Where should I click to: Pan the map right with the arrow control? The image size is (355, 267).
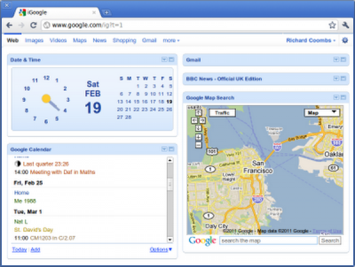(x=202, y=121)
